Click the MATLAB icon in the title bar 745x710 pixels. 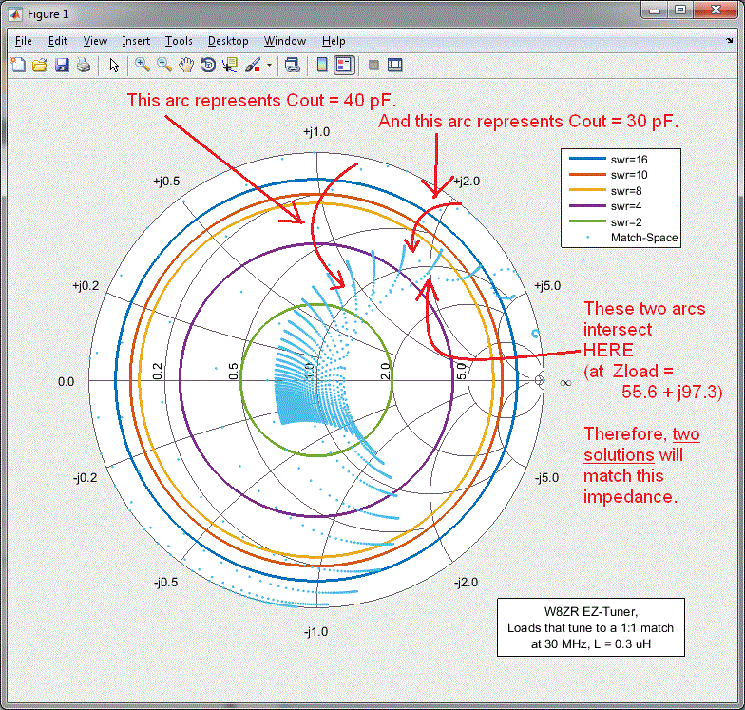[x=15, y=14]
